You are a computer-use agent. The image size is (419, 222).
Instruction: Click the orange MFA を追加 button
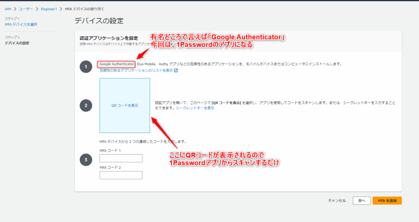coord(387,201)
